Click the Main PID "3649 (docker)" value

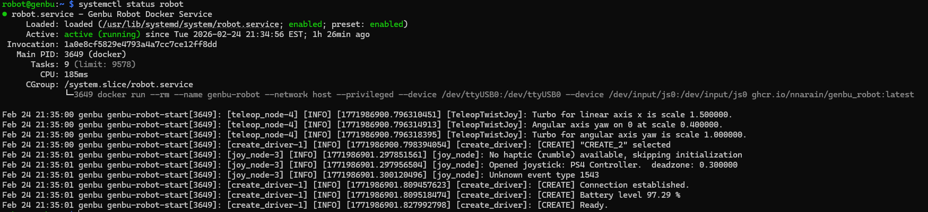pyautogui.click(x=95, y=54)
